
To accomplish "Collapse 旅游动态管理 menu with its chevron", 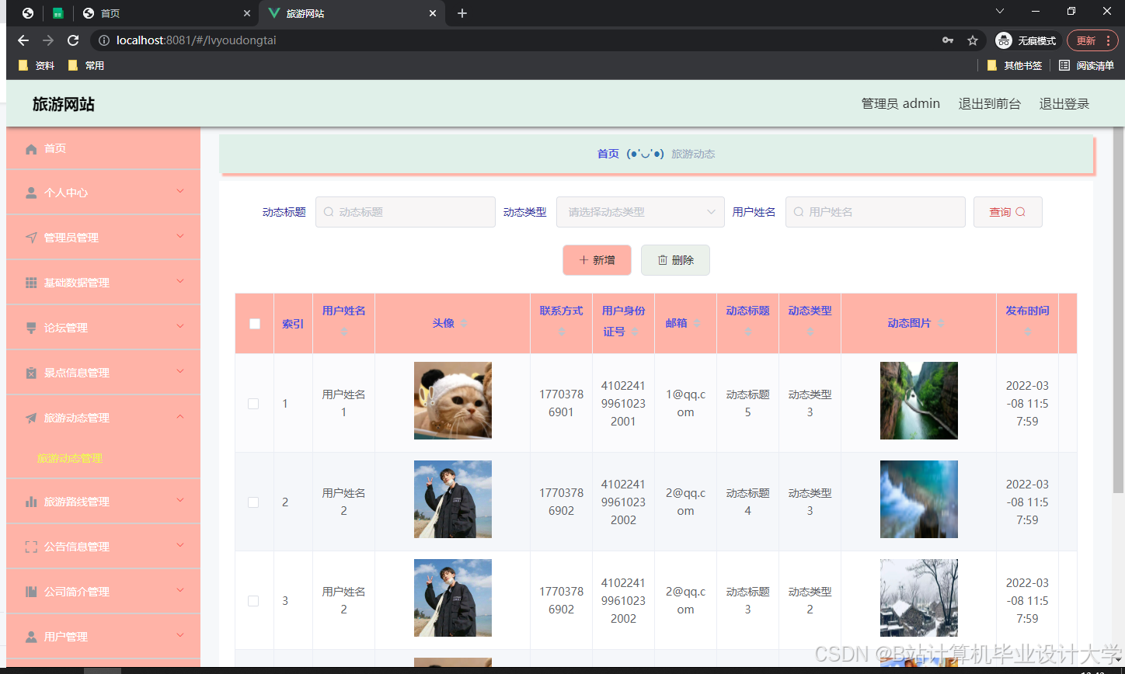I will pyautogui.click(x=180, y=417).
